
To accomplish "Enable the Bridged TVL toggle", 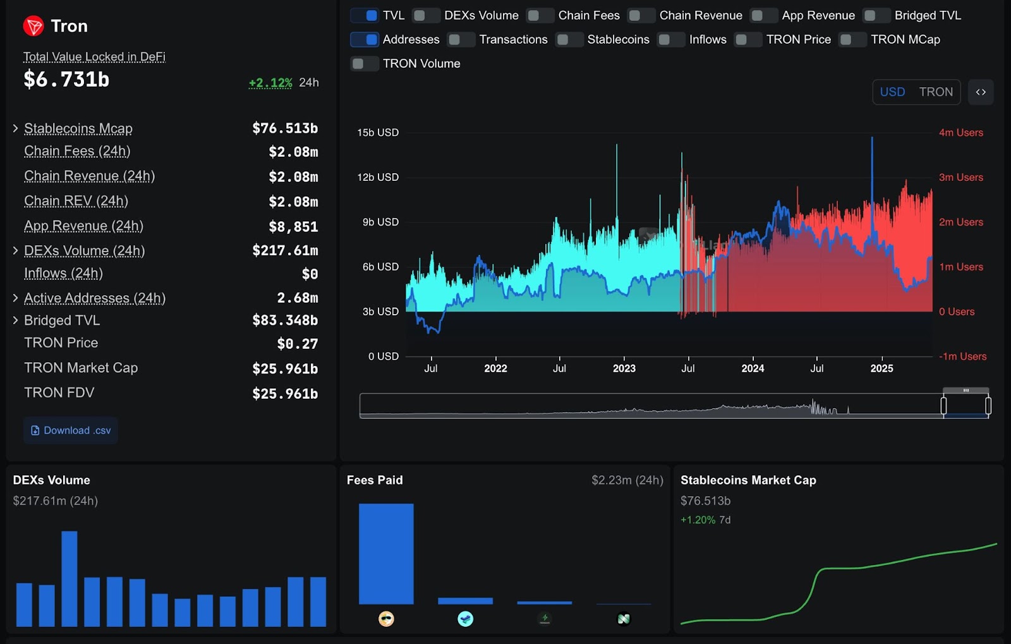I will (x=876, y=15).
